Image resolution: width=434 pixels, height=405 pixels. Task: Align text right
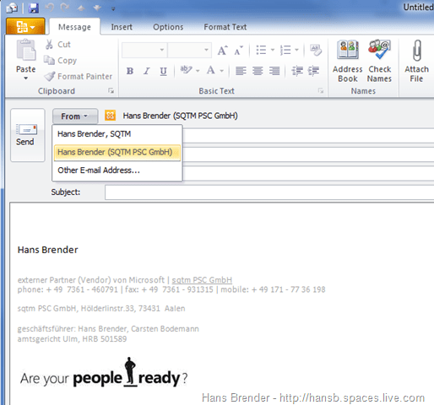click(274, 71)
